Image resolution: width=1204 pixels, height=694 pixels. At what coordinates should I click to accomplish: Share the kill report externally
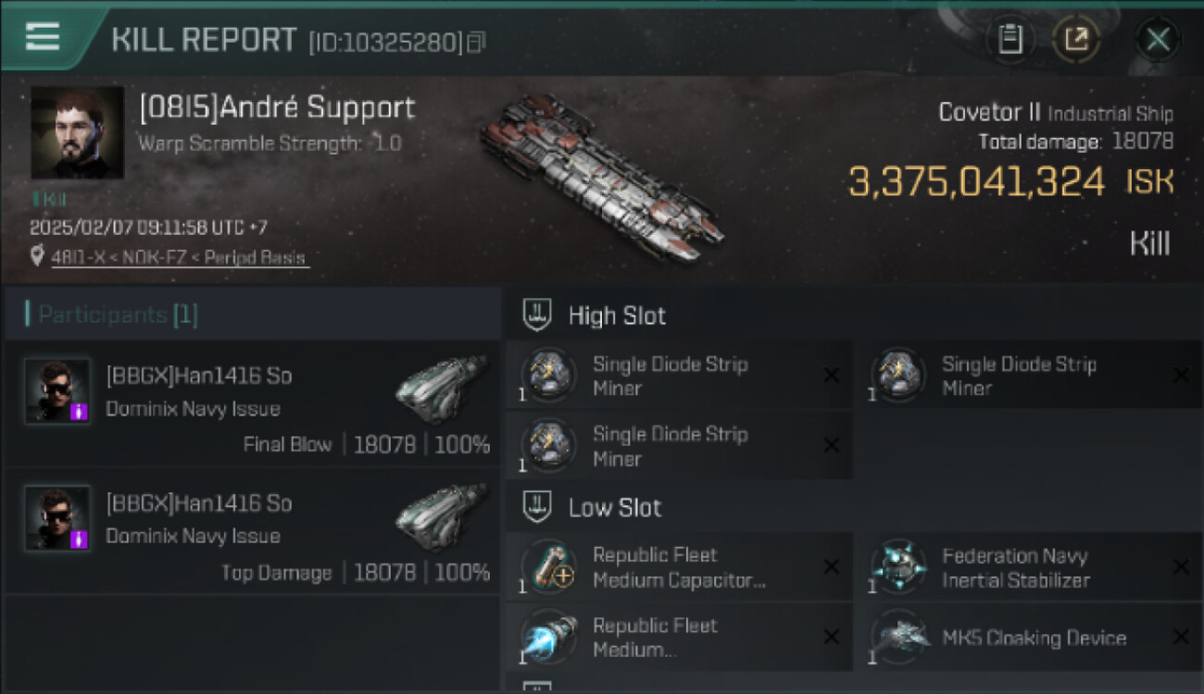tap(1076, 40)
